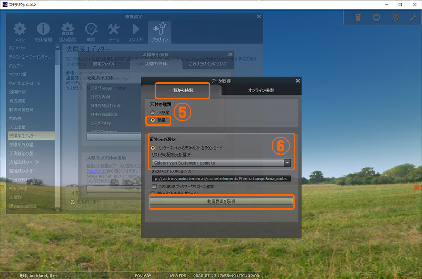
Task: Select 15P/Finlay in the object list
Action: click(100, 123)
